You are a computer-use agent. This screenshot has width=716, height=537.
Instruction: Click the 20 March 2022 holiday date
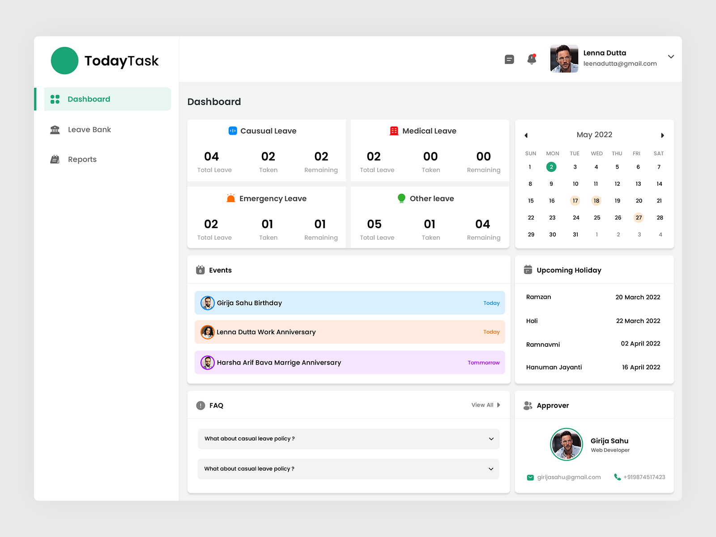638,297
